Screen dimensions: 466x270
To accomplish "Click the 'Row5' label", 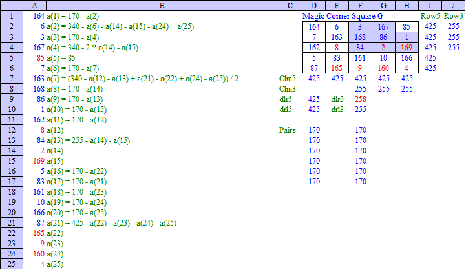I will [x=430, y=16].
